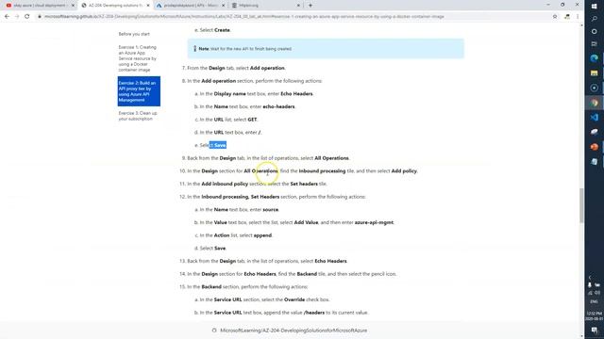Click the note about waiting for the API

coord(326,49)
